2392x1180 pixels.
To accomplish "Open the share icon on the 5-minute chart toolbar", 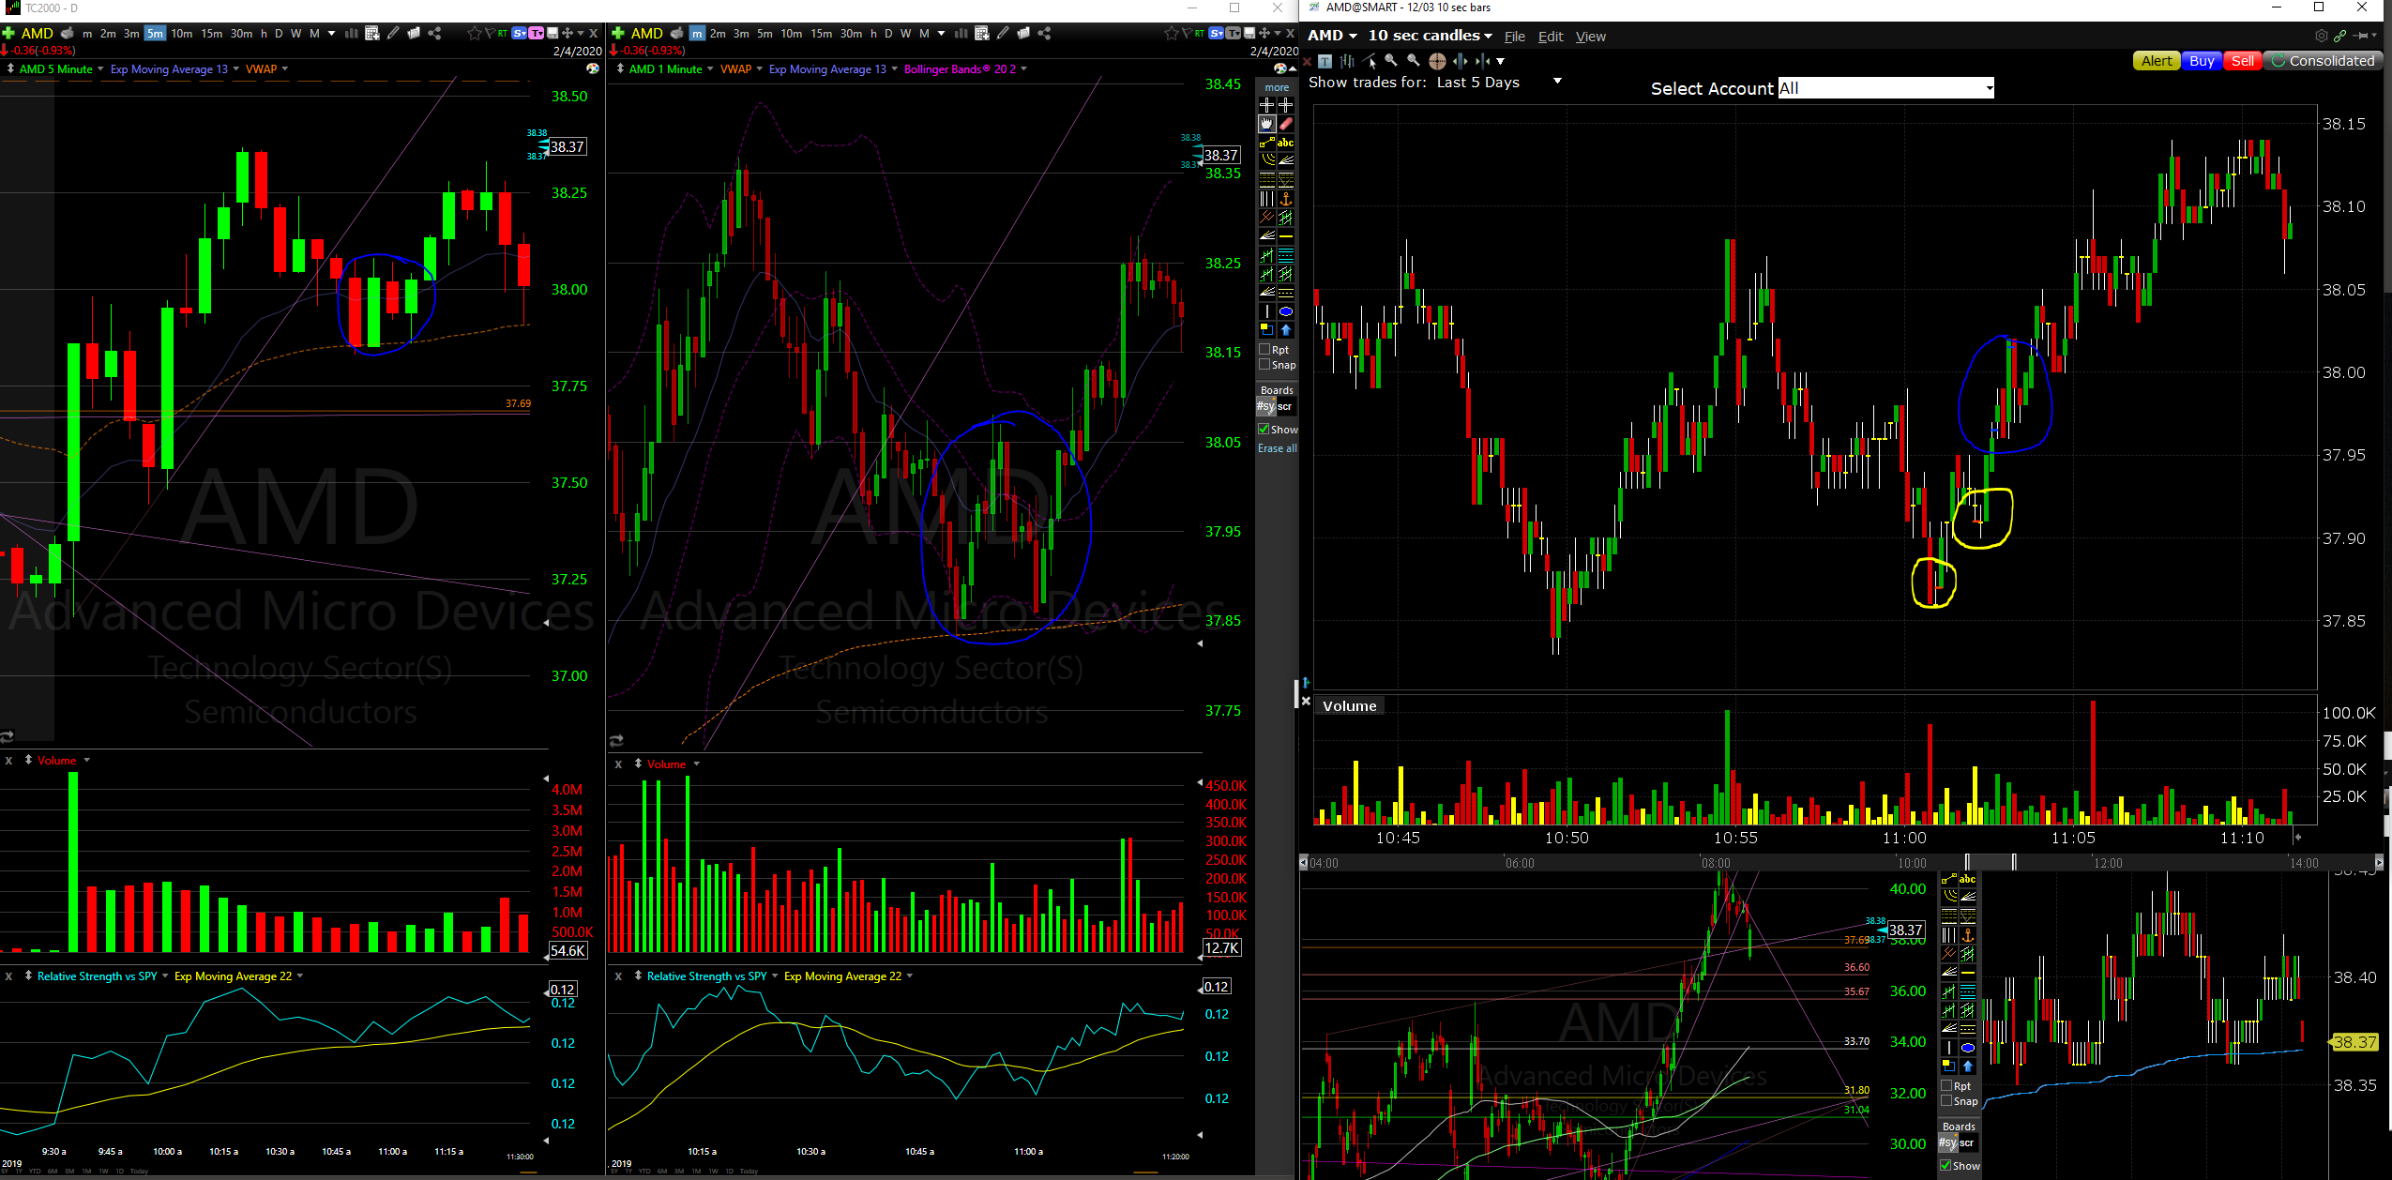I will click(x=434, y=34).
